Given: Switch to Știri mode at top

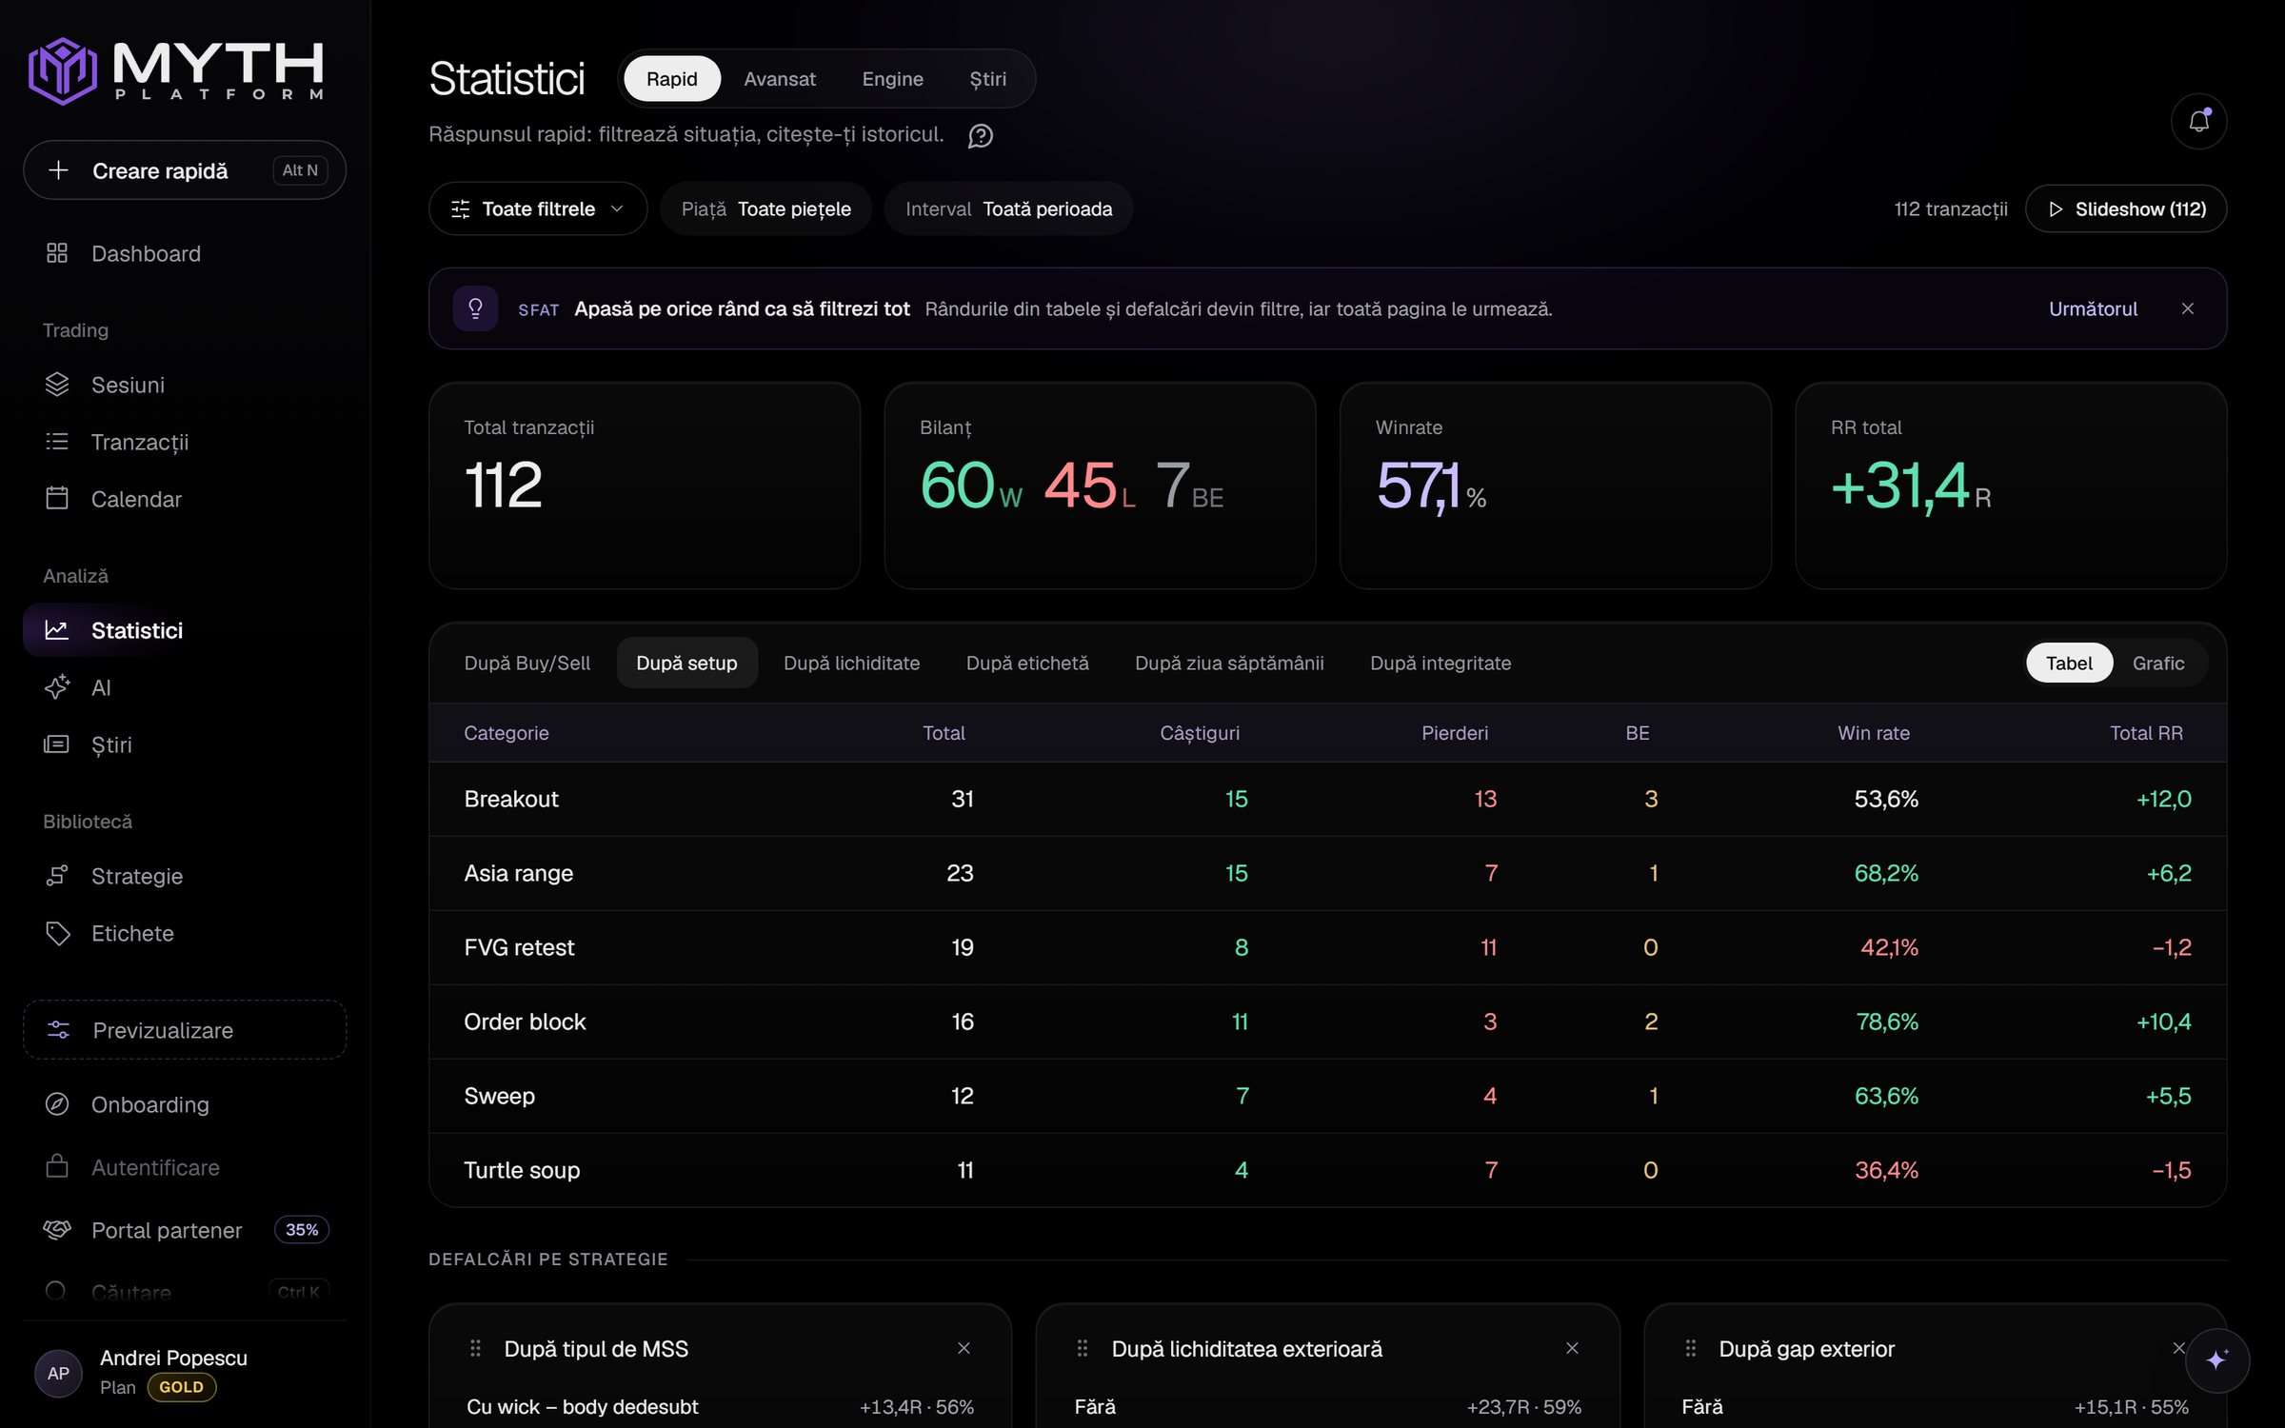Looking at the screenshot, I should pos(987,79).
